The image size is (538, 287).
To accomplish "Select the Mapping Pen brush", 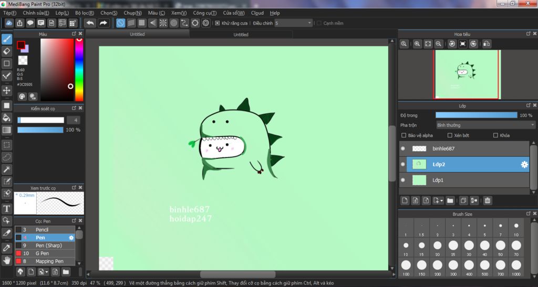I will point(45,261).
